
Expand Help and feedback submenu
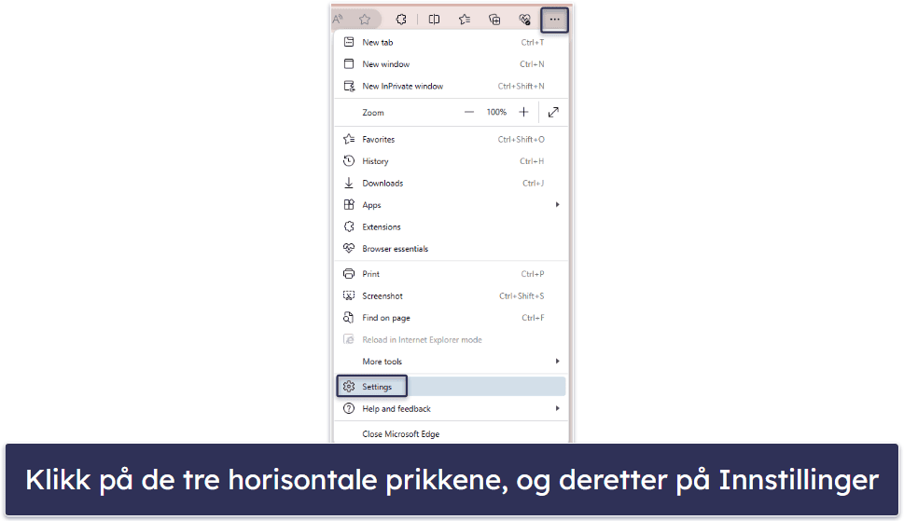coord(451,409)
